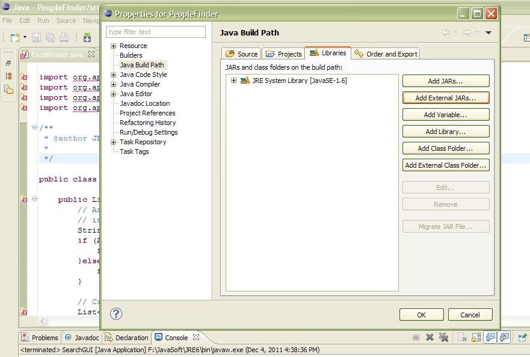The height and width of the screenshot is (357, 530).
Task: Toggle Show Console When Standard Out Changes
Action: point(490,337)
